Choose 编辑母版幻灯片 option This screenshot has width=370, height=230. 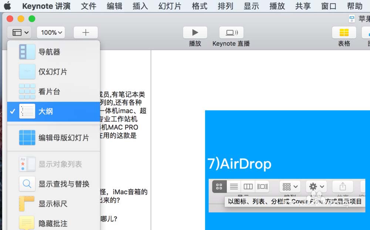pyautogui.click(x=54, y=138)
